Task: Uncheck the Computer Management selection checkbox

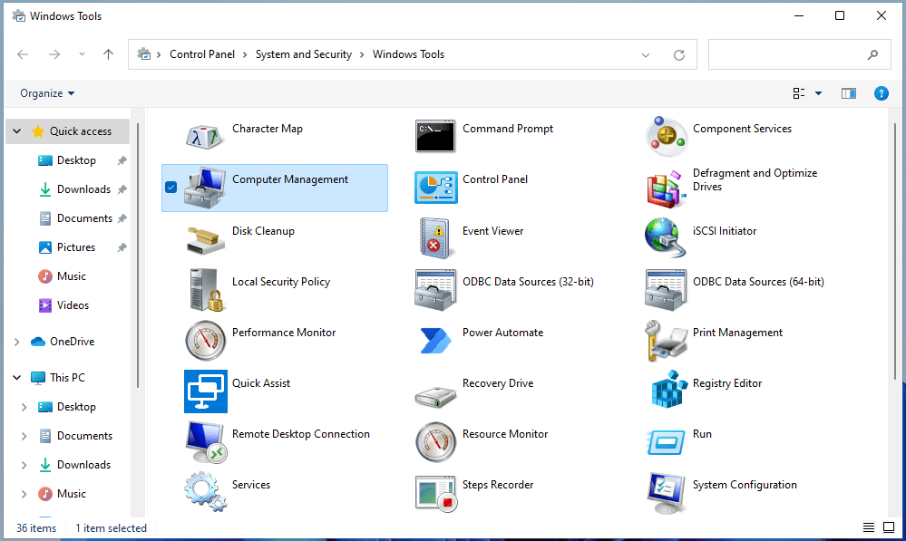Action: tap(171, 187)
